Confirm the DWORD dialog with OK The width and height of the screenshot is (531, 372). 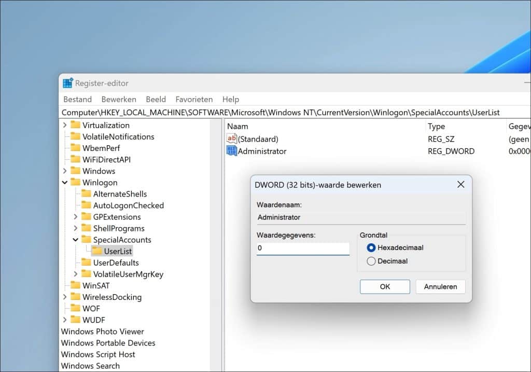(385, 286)
